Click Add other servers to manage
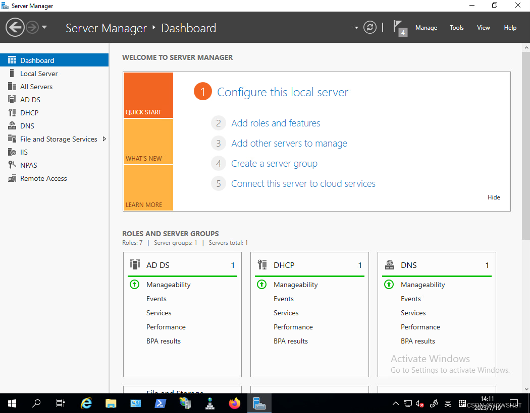The image size is (530, 413). pyautogui.click(x=289, y=143)
